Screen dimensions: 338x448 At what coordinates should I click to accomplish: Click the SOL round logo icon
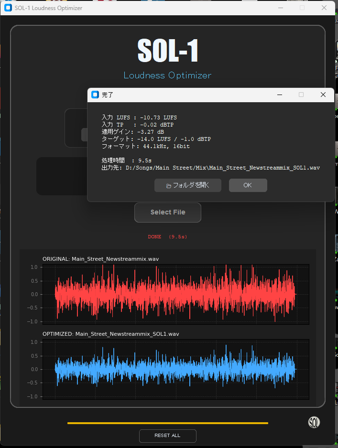[x=314, y=422]
